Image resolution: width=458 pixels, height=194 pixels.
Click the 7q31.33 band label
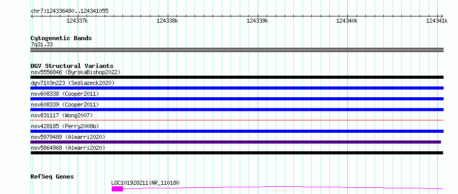coord(42,44)
